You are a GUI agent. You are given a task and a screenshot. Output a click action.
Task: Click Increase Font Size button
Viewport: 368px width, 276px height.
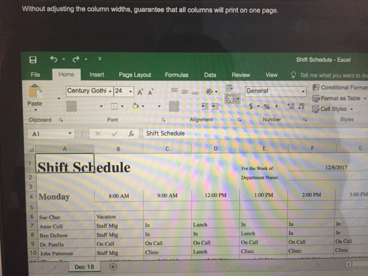tap(140, 92)
